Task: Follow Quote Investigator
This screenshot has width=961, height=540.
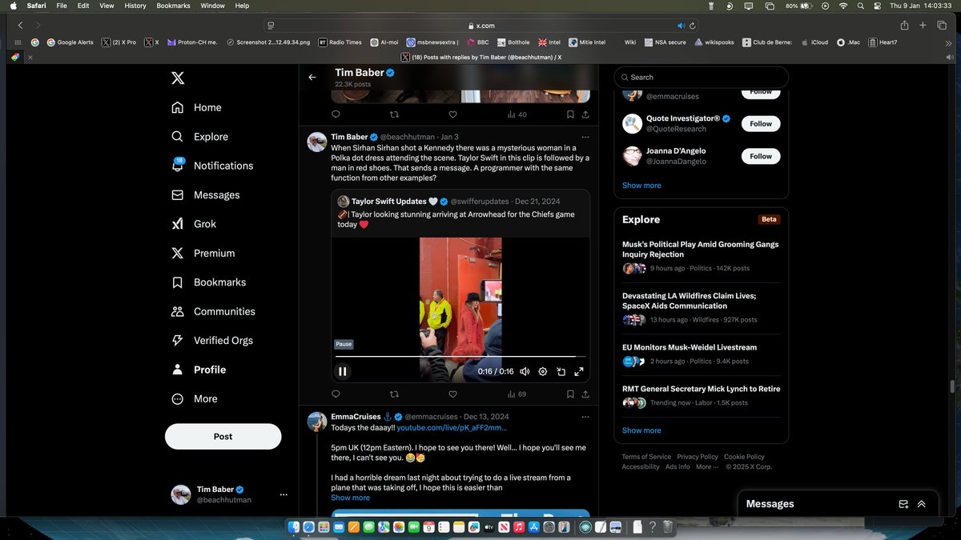Action: point(761,124)
